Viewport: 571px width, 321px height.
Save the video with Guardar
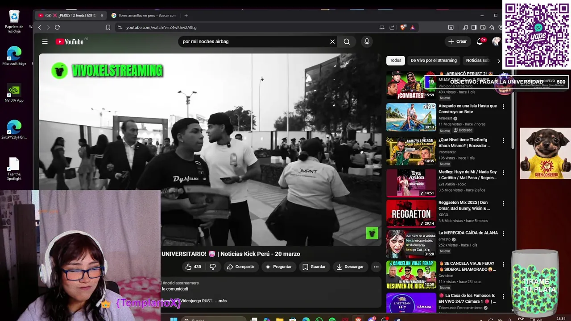coord(314,267)
